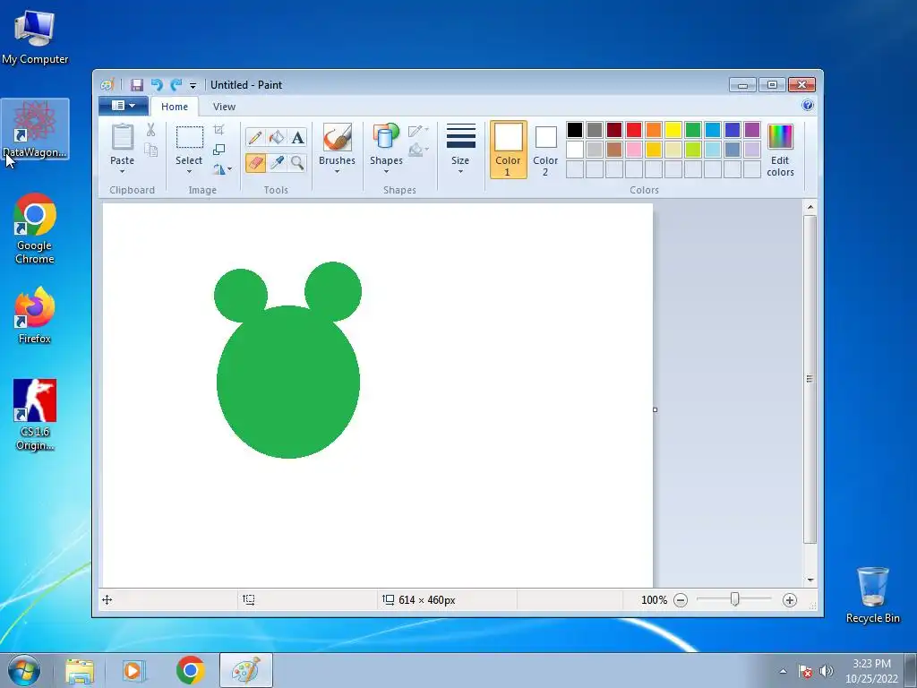The width and height of the screenshot is (917, 688).
Task: Select Color 2 background button
Action: coord(545,150)
